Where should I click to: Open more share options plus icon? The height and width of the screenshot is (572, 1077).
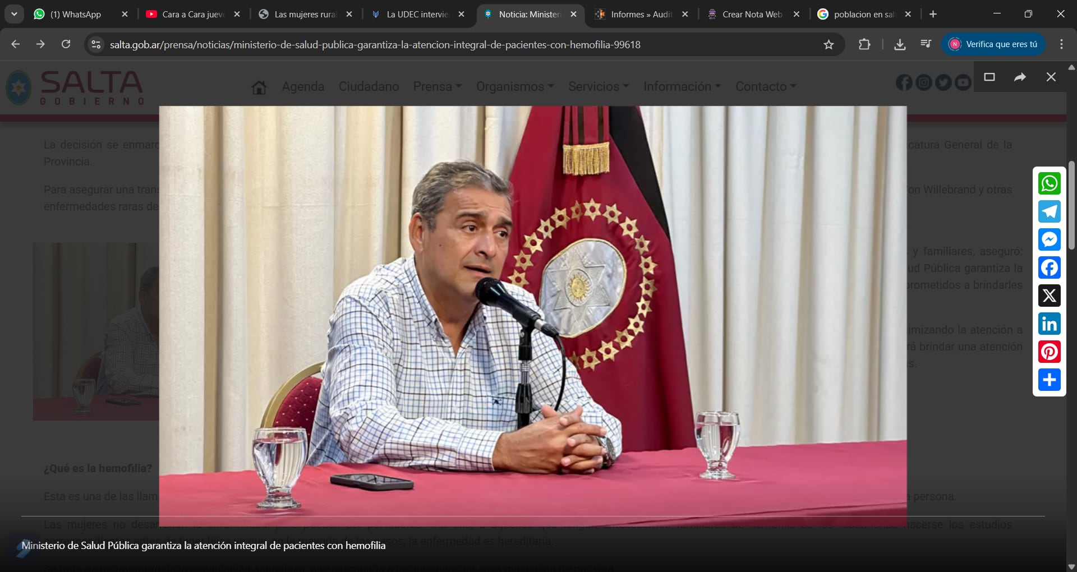(x=1049, y=380)
